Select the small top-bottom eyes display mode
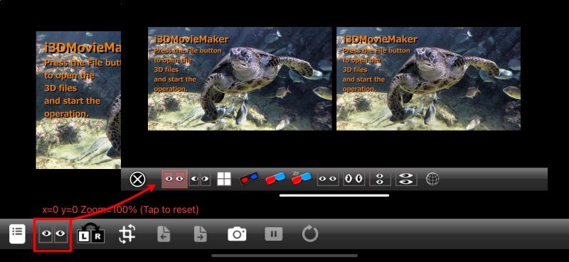The height and width of the screenshot is (262, 569). tap(380, 179)
